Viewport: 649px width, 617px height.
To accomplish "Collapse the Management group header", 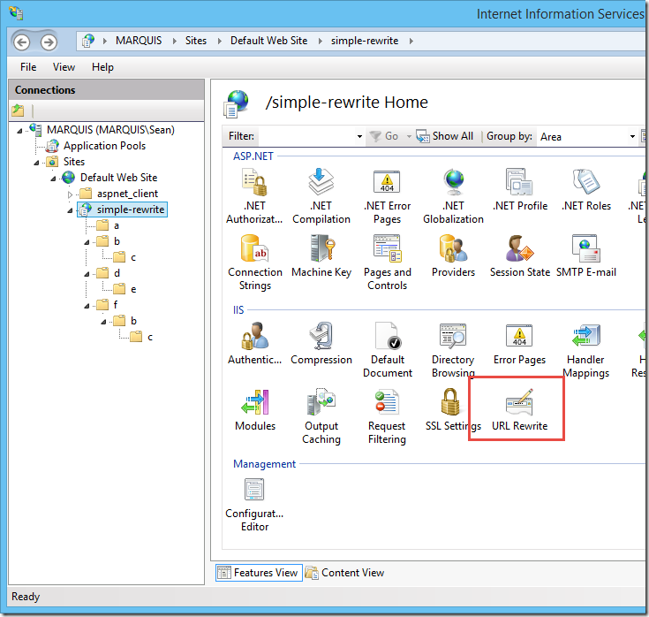I will [x=265, y=464].
